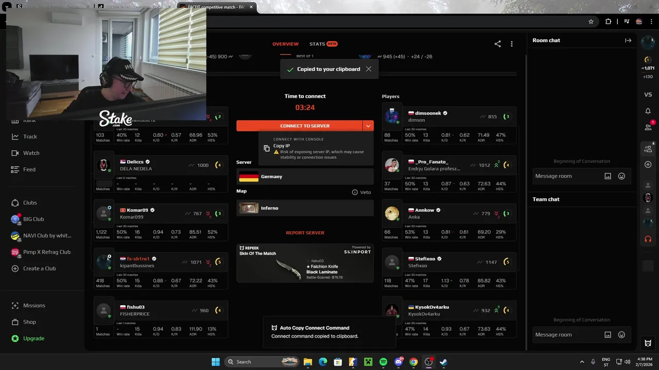
Task: Attach image in Team chat message box
Action: point(608,335)
